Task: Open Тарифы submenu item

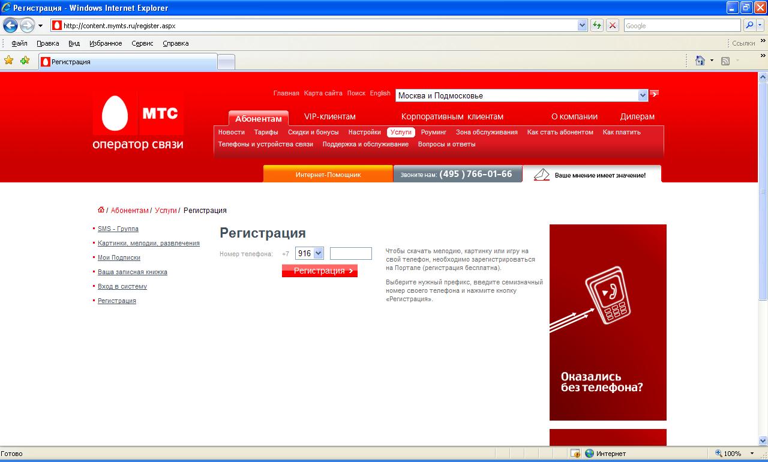Action: pos(266,132)
